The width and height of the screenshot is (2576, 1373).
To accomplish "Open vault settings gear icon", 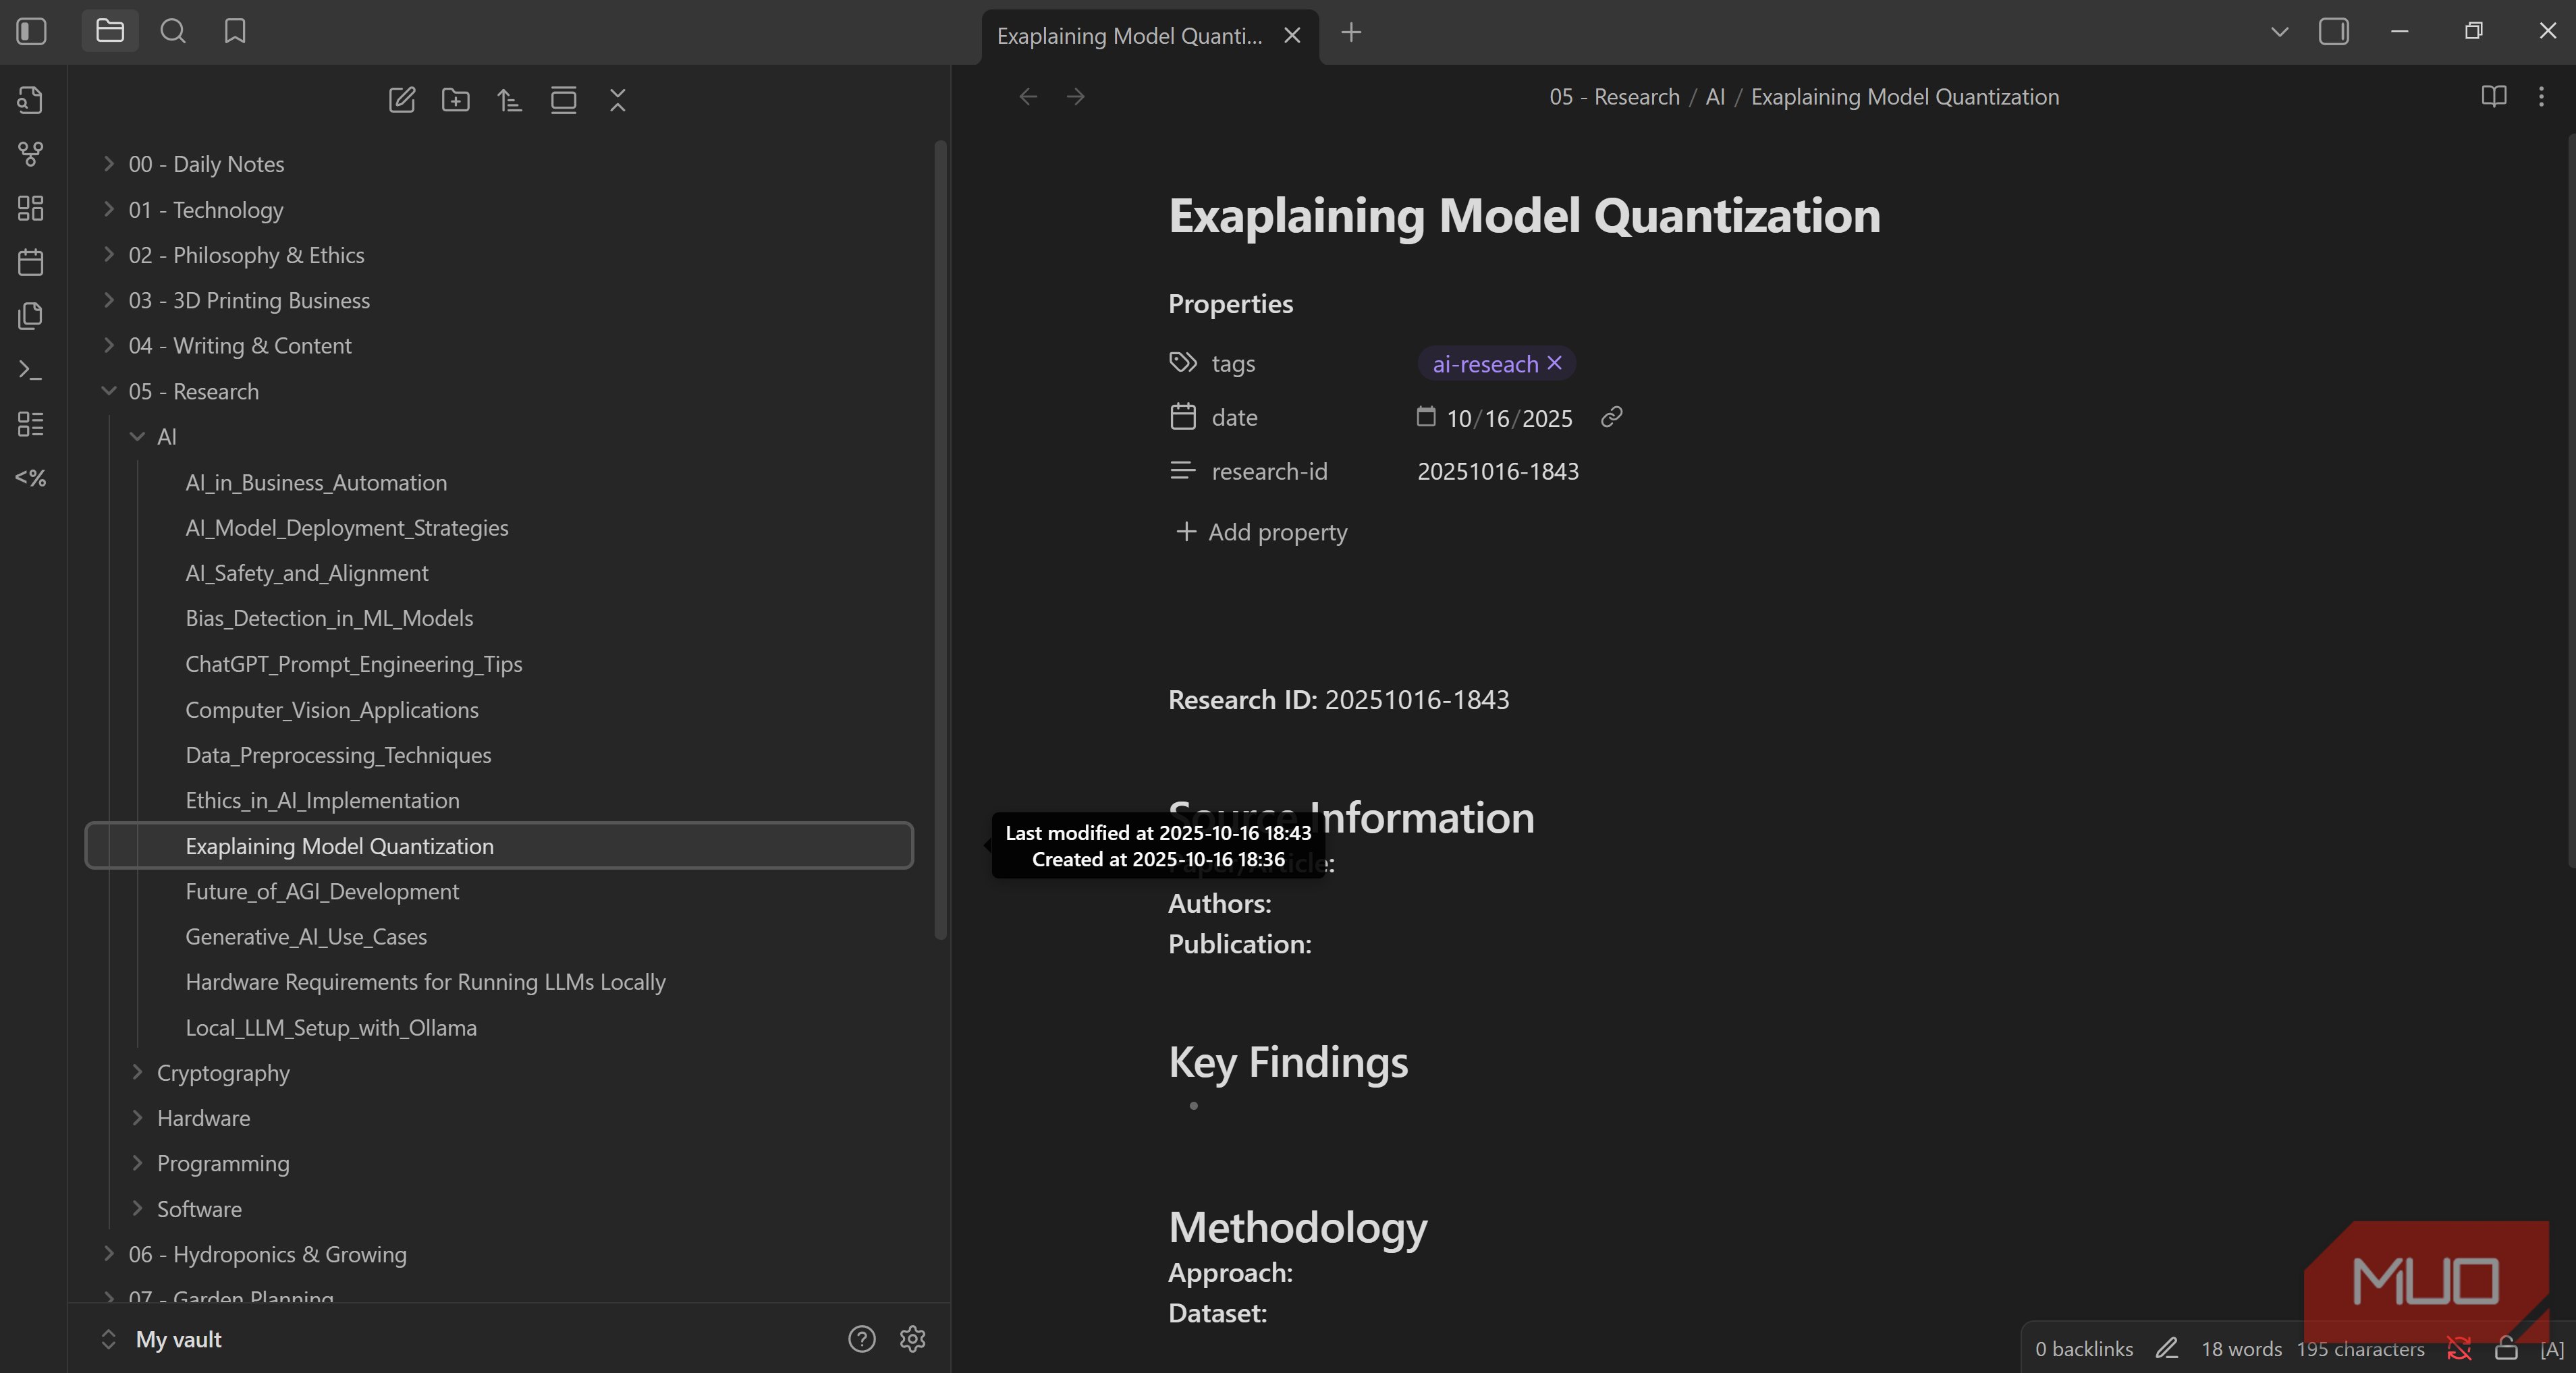I will [x=913, y=1338].
